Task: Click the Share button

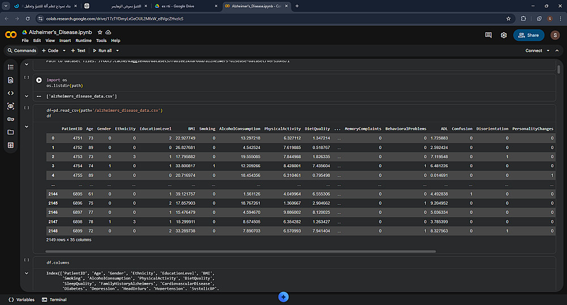Action: click(x=528, y=35)
